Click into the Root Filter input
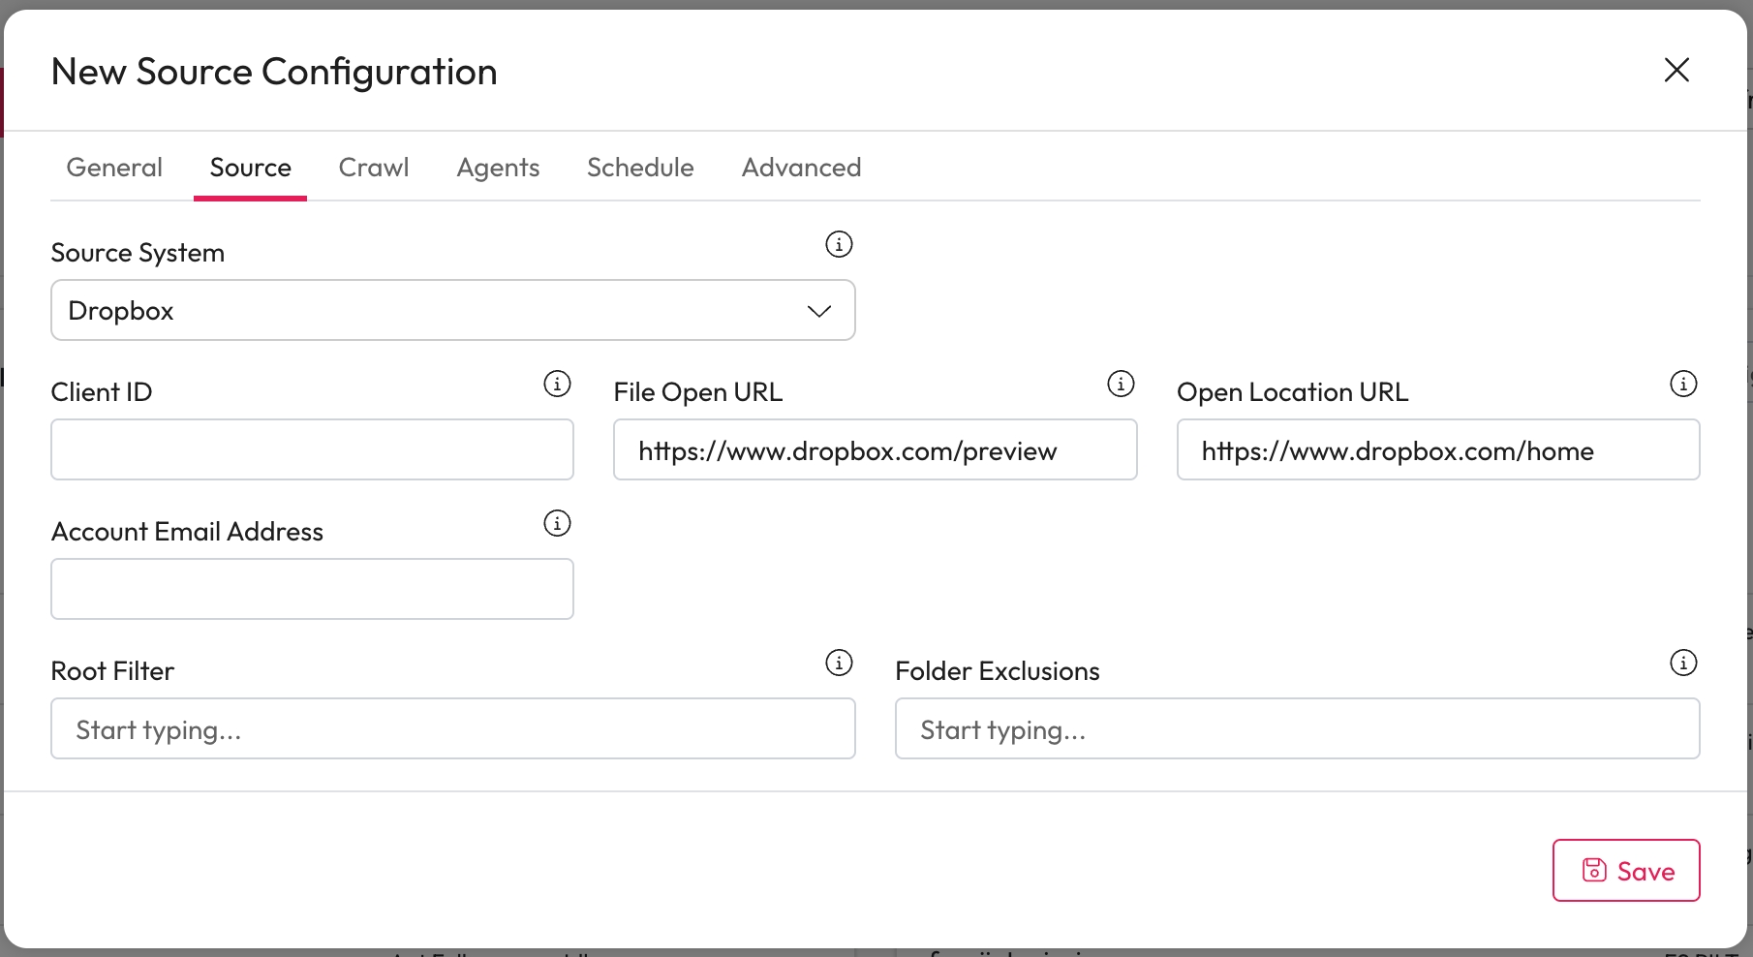This screenshot has width=1753, height=957. point(452,729)
